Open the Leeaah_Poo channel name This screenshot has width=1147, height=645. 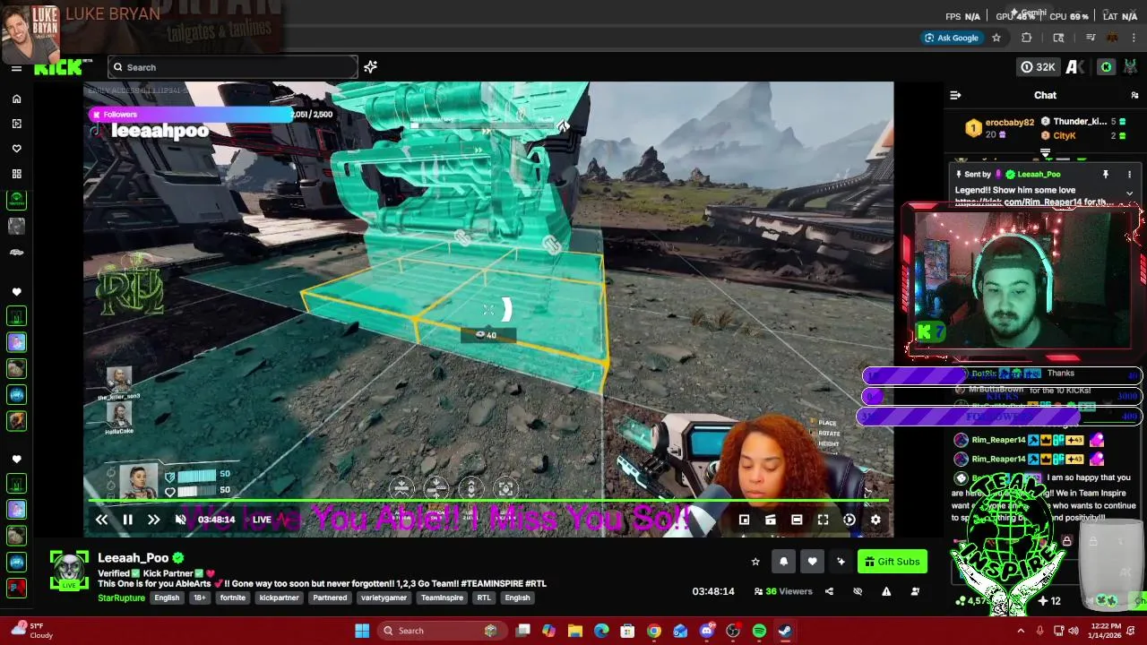tap(133, 558)
